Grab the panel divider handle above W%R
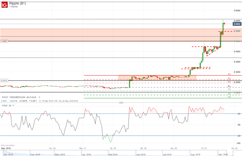The image size is (242, 156). (x=121, y=102)
